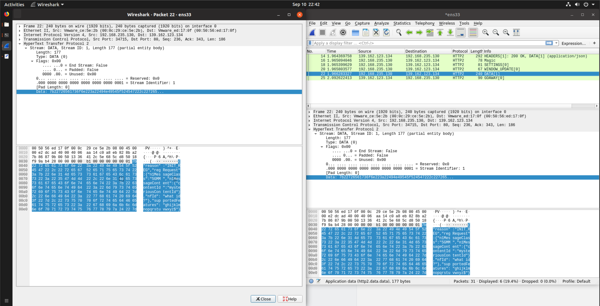Image resolution: width=600 pixels, height=306 pixels.
Task: Expand Frame 22 in packet dialog
Action: (20, 26)
